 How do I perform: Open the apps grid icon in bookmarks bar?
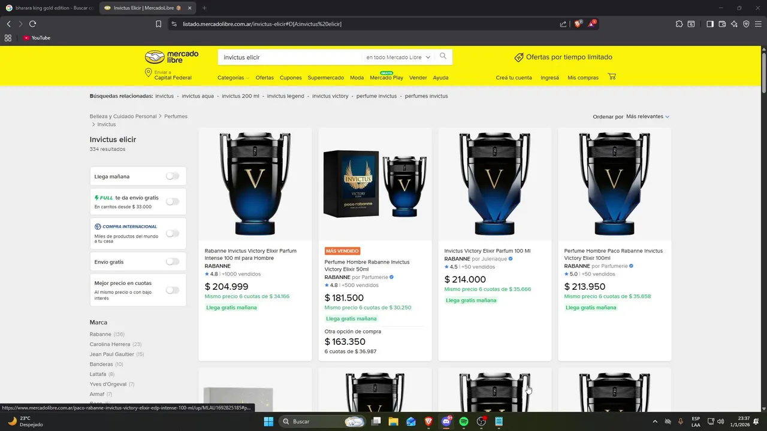click(8, 38)
